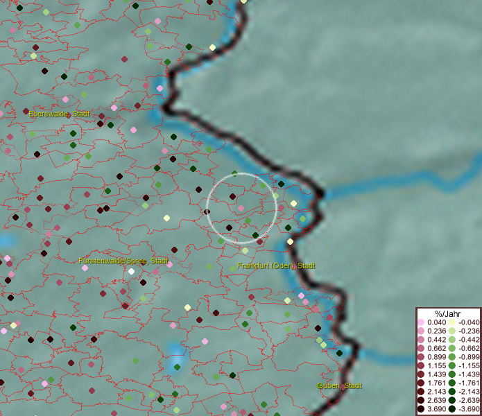Click the legend swatch for 0.662
Image resolution: width=482 pixels, height=416 pixels.
(x=421, y=349)
